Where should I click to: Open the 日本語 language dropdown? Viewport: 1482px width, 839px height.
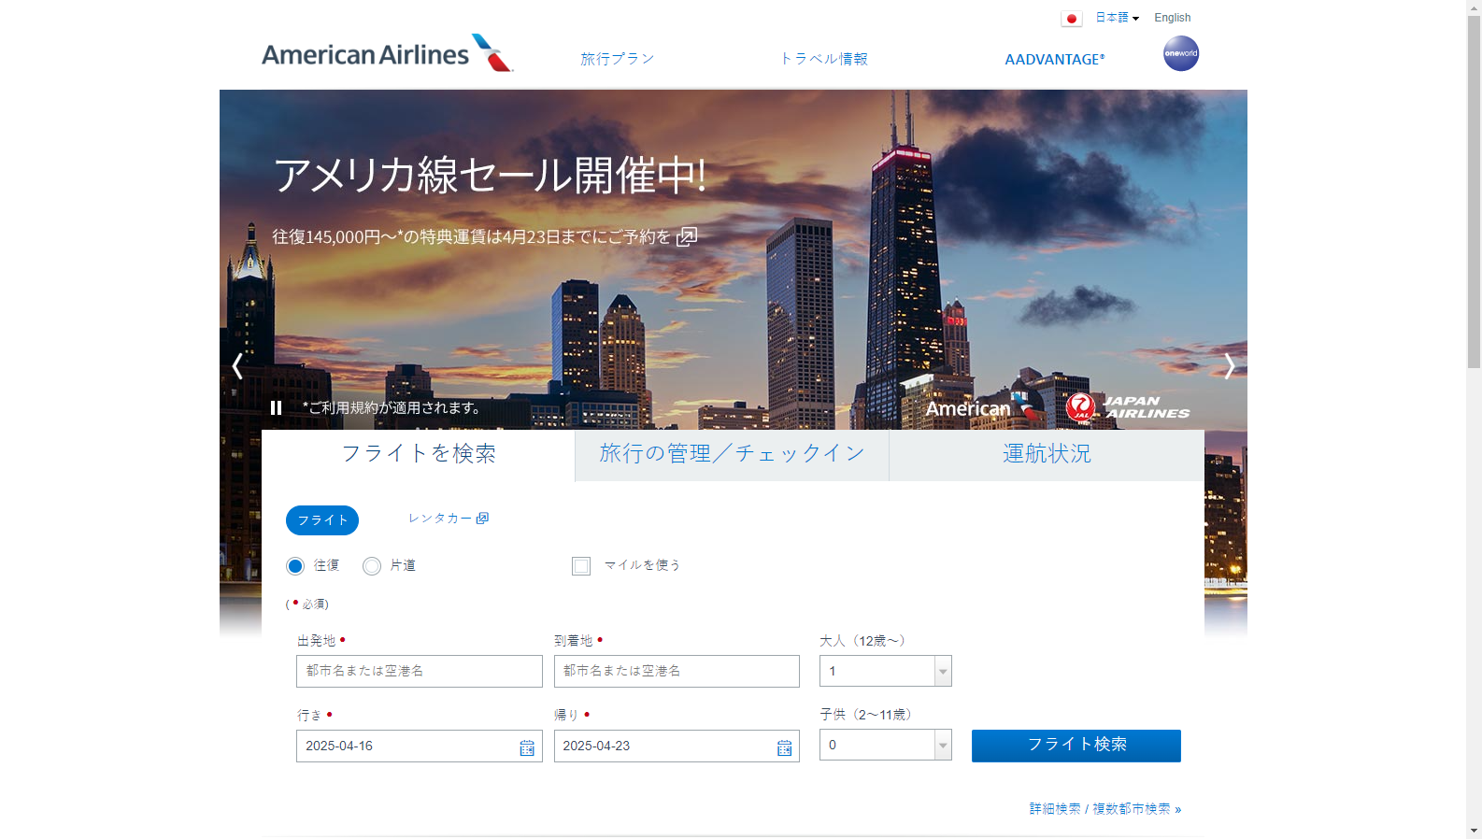[x=1117, y=18]
